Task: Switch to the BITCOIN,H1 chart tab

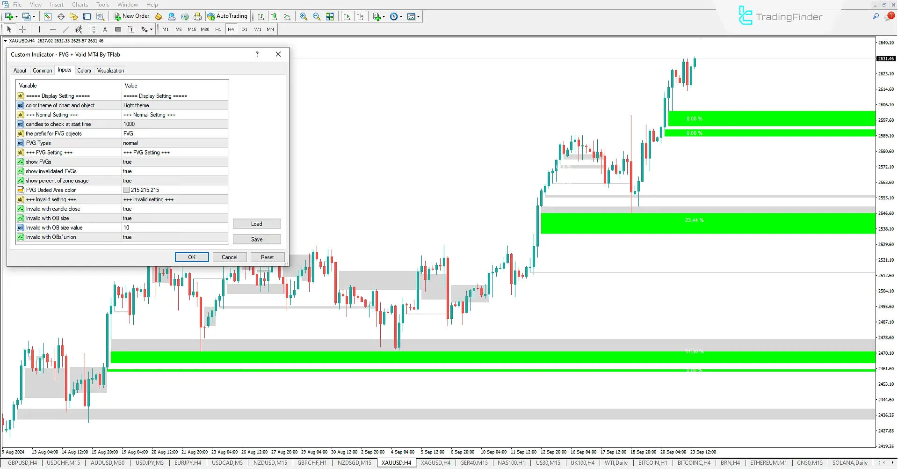Action: pyautogui.click(x=653, y=463)
